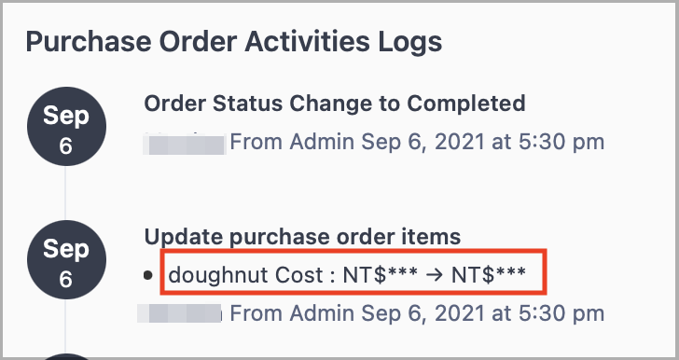The width and height of the screenshot is (679, 360).
Task: Click blurred username under Order Status Change
Action: tap(185, 143)
